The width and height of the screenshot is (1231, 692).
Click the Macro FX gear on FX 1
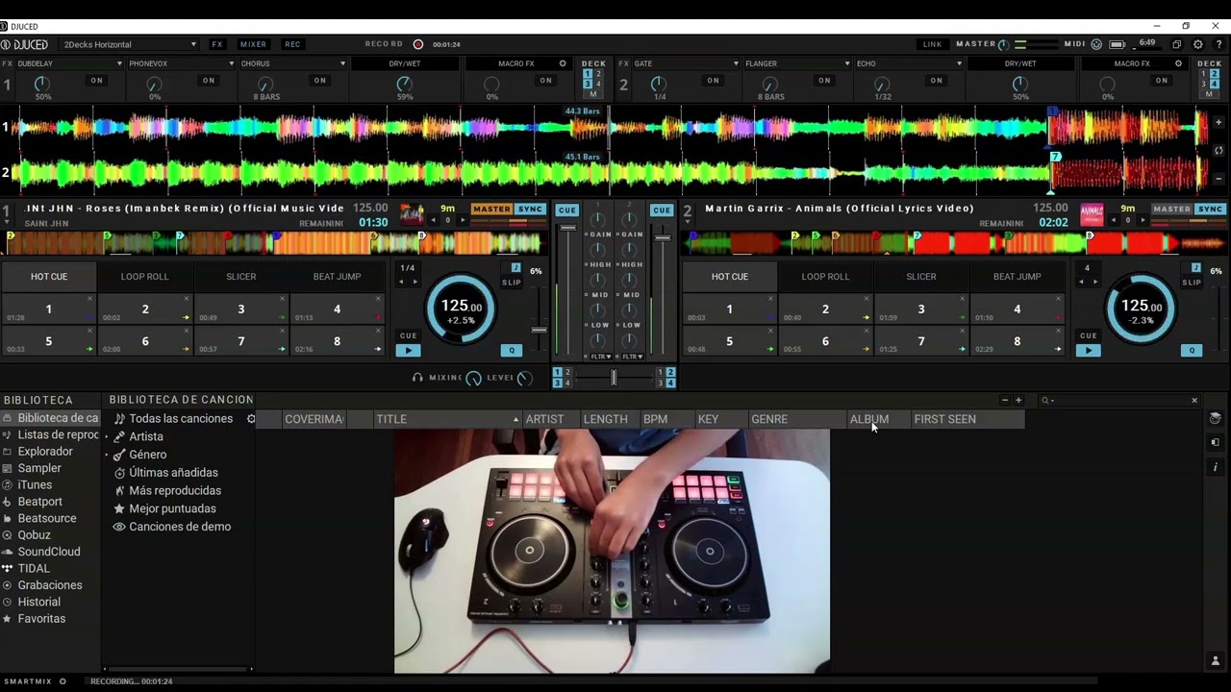coord(563,63)
